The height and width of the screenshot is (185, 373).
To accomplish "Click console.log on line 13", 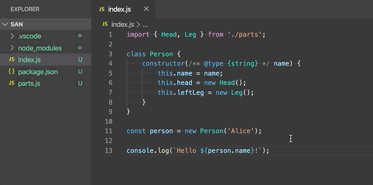I will [148, 151].
